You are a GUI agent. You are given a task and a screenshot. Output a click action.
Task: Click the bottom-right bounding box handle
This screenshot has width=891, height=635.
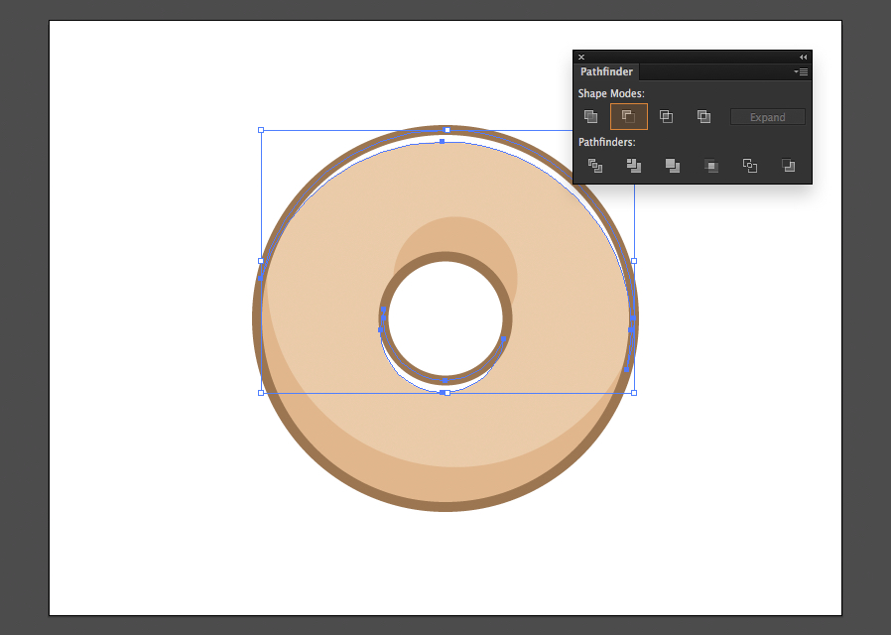(x=634, y=393)
